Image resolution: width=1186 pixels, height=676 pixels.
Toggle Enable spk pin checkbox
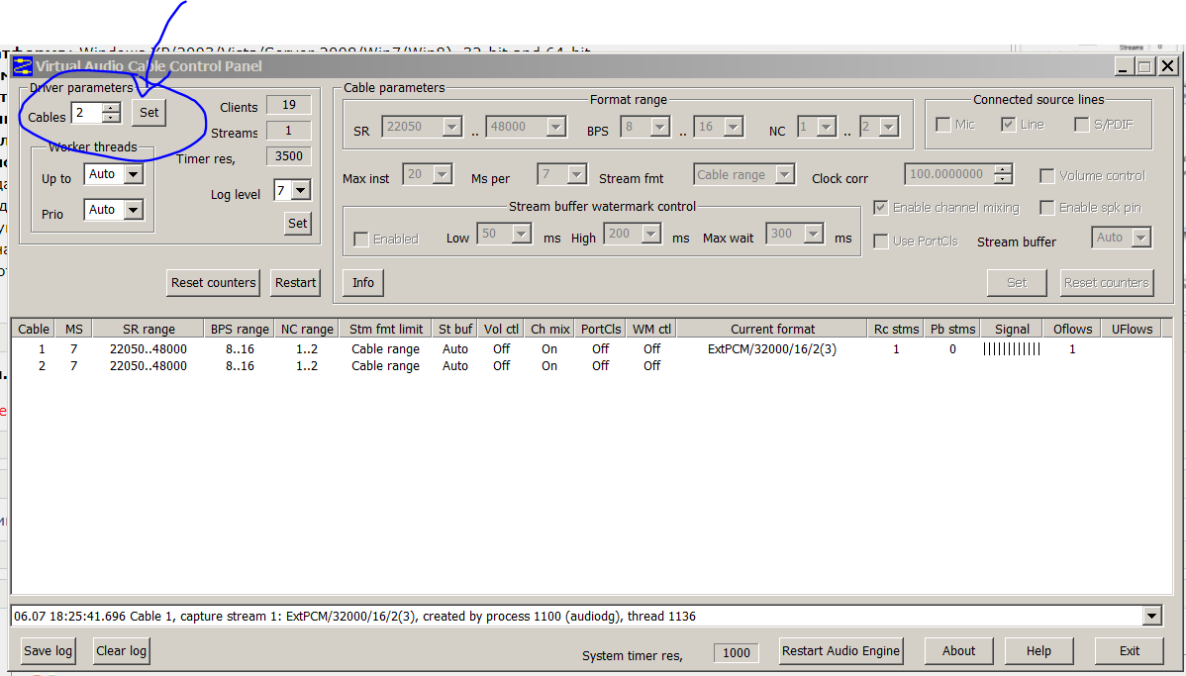pos(1047,208)
